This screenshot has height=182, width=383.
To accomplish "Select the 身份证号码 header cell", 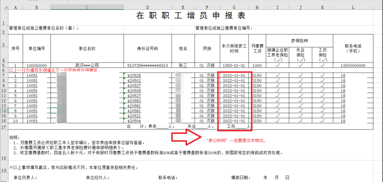I will coord(148,48).
